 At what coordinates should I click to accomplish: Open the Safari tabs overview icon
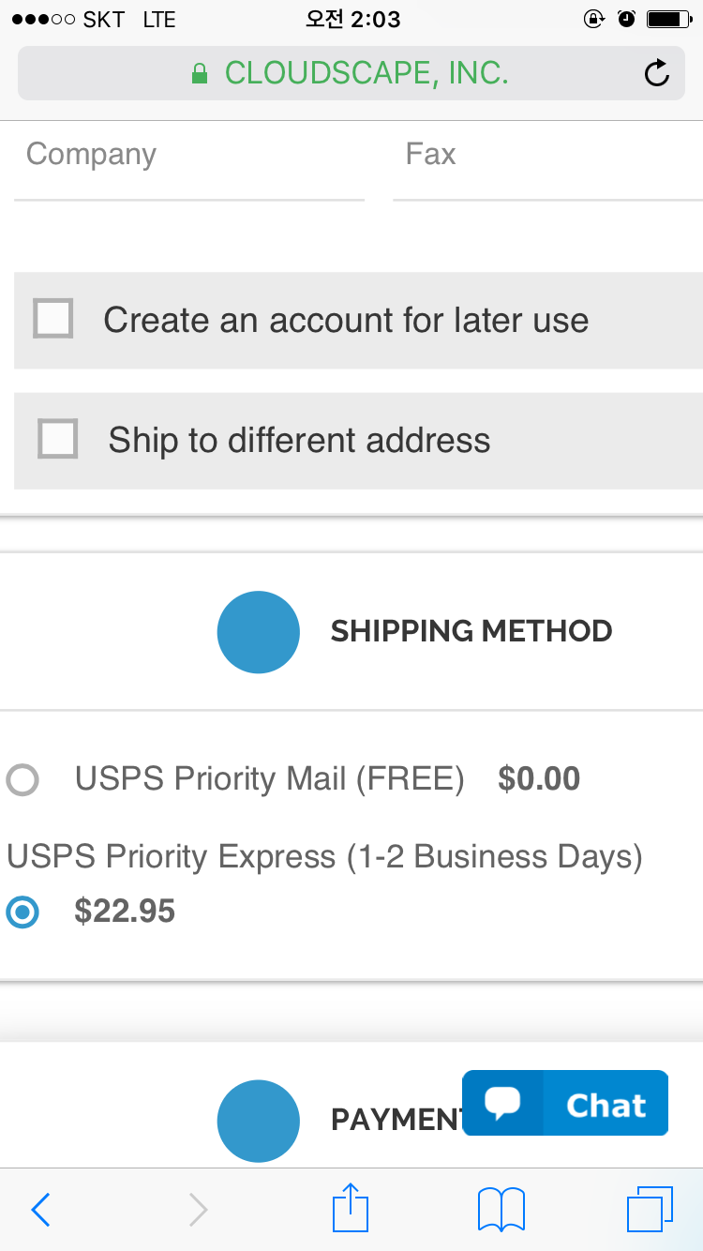(651, 1209)
